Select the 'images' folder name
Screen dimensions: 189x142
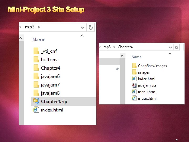coord(144,72)
